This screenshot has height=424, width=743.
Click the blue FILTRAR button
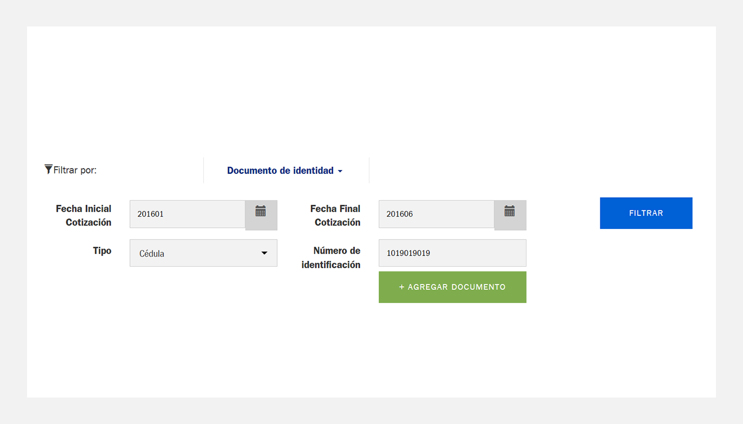[646, 213]
